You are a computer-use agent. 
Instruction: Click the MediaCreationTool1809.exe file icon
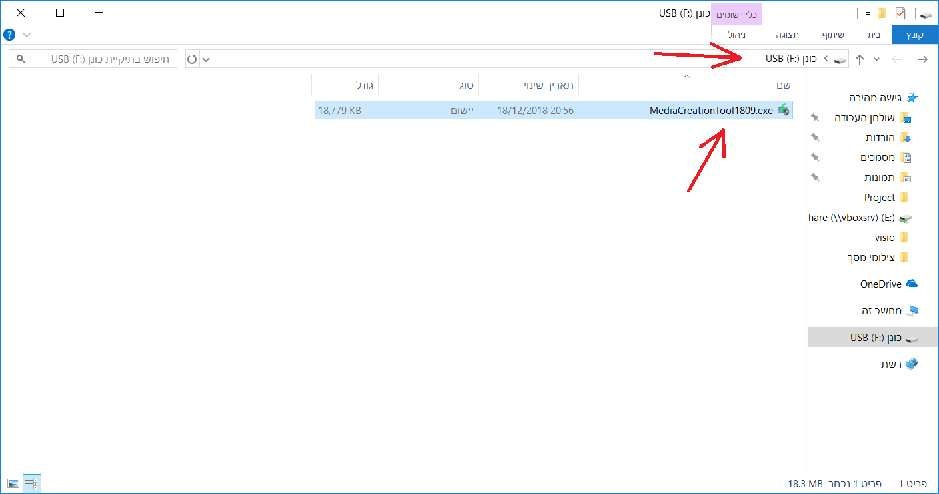click(x=784, y=110)
